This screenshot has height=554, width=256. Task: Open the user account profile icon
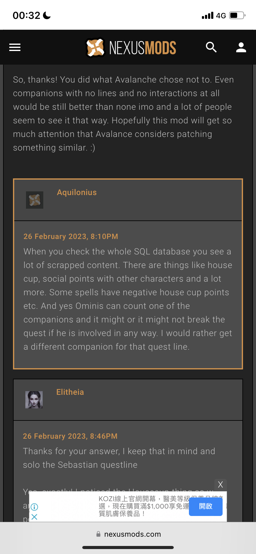tap(241, 47)
